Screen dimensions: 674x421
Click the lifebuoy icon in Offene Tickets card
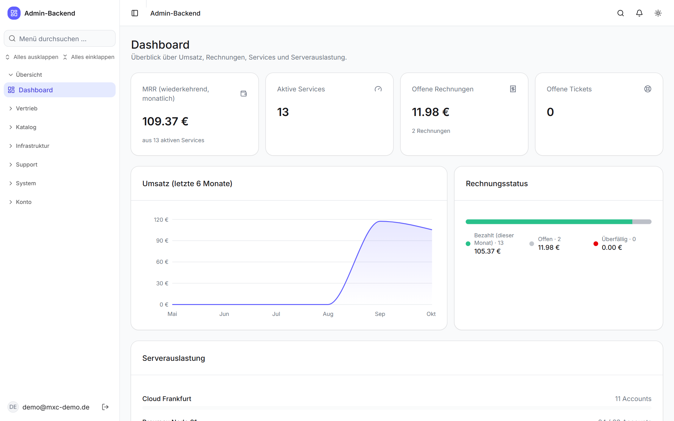click(x=648, y=89)
